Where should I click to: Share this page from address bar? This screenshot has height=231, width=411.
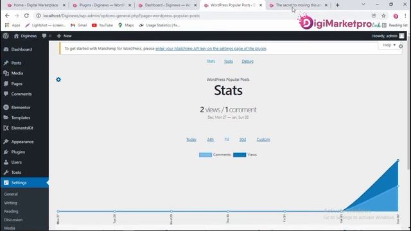coord(374,15)
